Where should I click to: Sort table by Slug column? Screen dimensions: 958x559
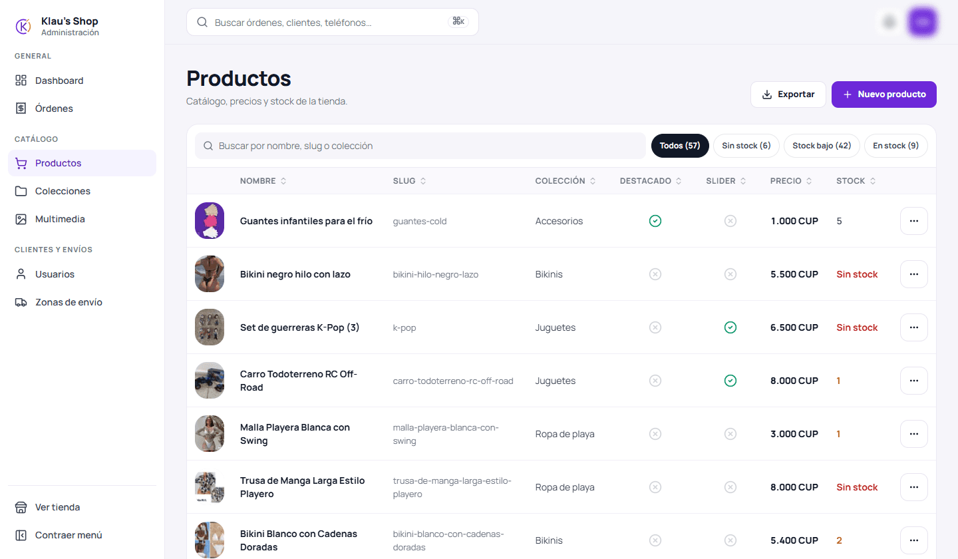410,181
